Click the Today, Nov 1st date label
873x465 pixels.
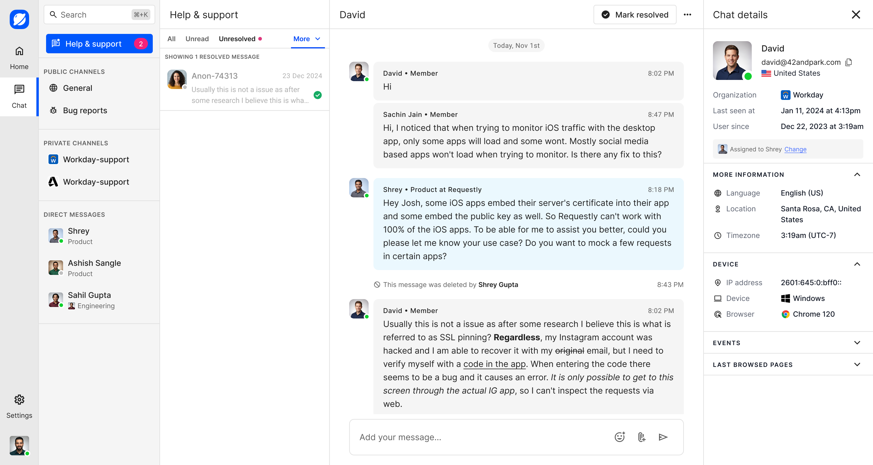(516, 45)
